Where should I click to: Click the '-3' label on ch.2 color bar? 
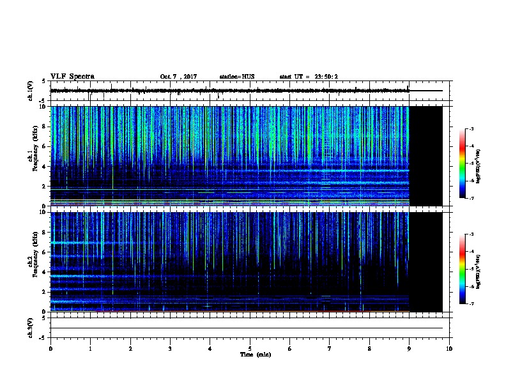coord(471,234)
